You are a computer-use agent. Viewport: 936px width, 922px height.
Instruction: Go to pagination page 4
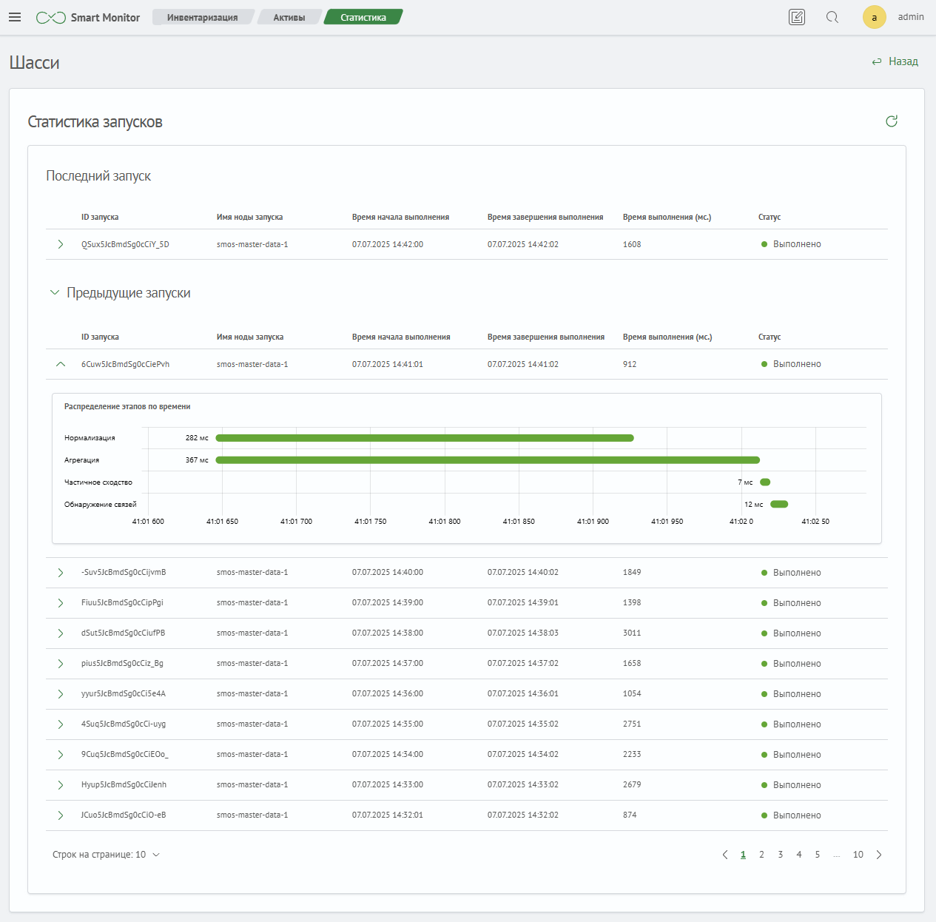click(798, 855)
